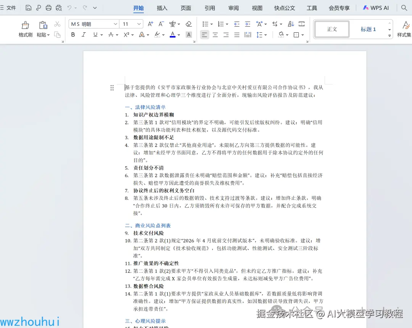The height and width of the screenshot is (328, 412).
Task: Open the 会员专享 tab
Action: pyautogui.click(x=339, y=8)
